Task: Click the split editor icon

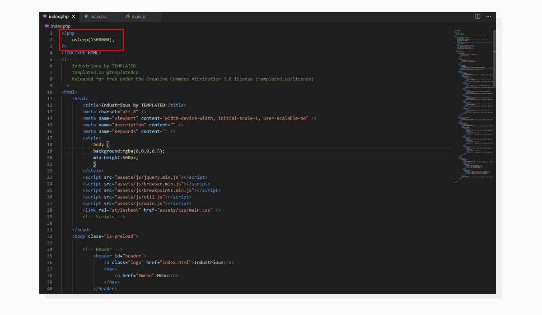Action: (477, 16)
